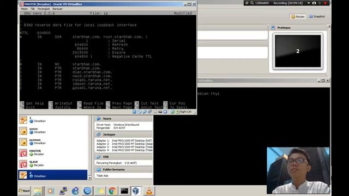Screen dimensions: 349x196
Task: Click the keyboard capture indicator near Right Ctrl
Action: (177, 112)
